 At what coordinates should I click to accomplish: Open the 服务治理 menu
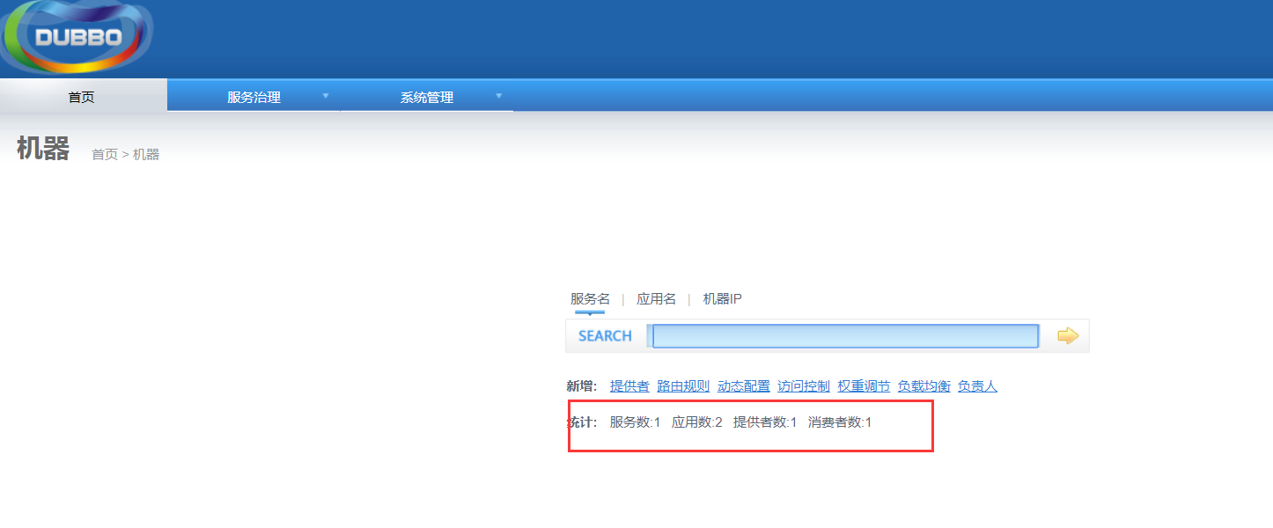coord(254,97)
